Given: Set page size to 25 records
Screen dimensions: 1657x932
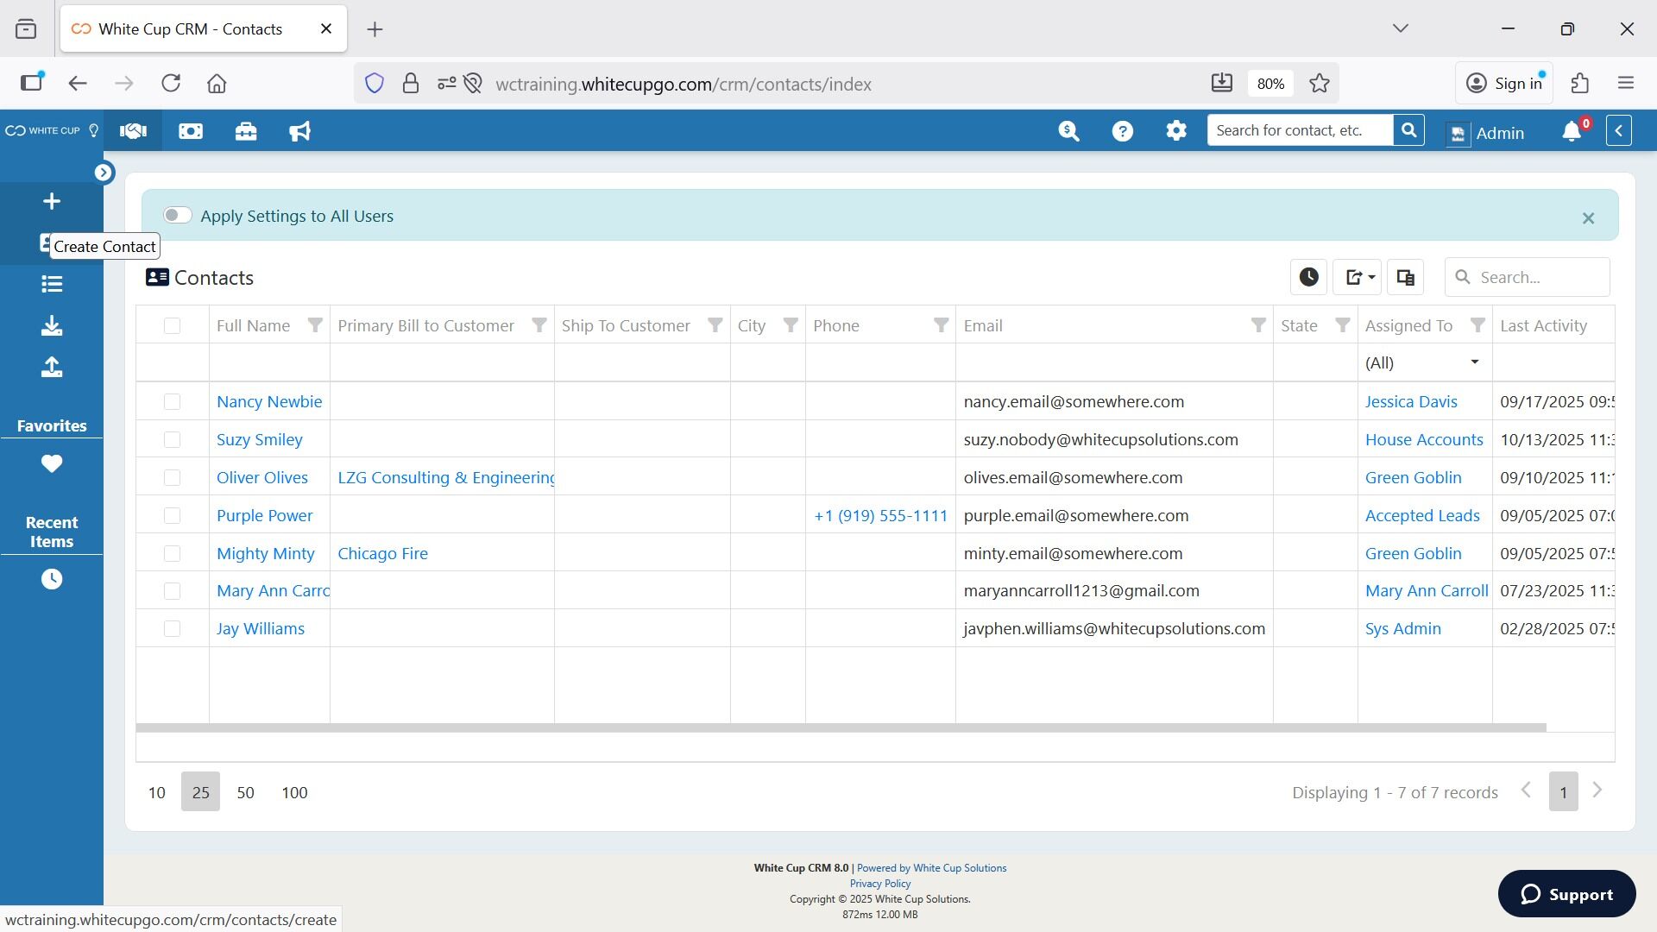Looking at the screenshot, I should click(200, 792).
